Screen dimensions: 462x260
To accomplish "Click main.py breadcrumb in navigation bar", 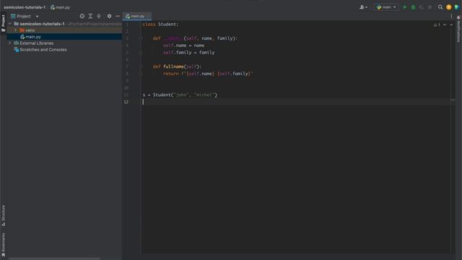I will [x=60, y=7].
